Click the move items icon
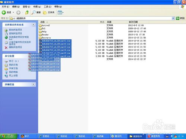Image resolution: width=186 pixels, height=139 pixels. (x=6, y=30)
